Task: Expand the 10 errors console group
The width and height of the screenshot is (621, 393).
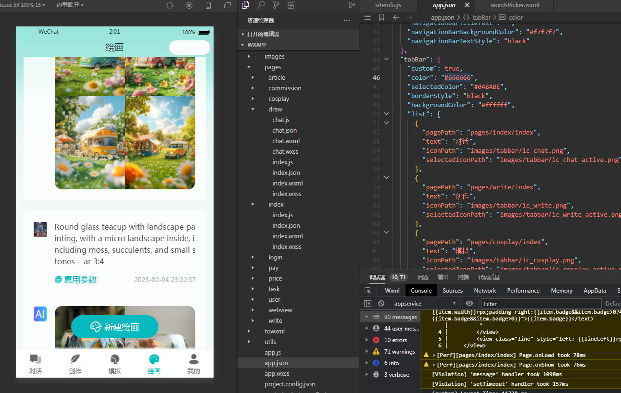Action: coord(367,340)
